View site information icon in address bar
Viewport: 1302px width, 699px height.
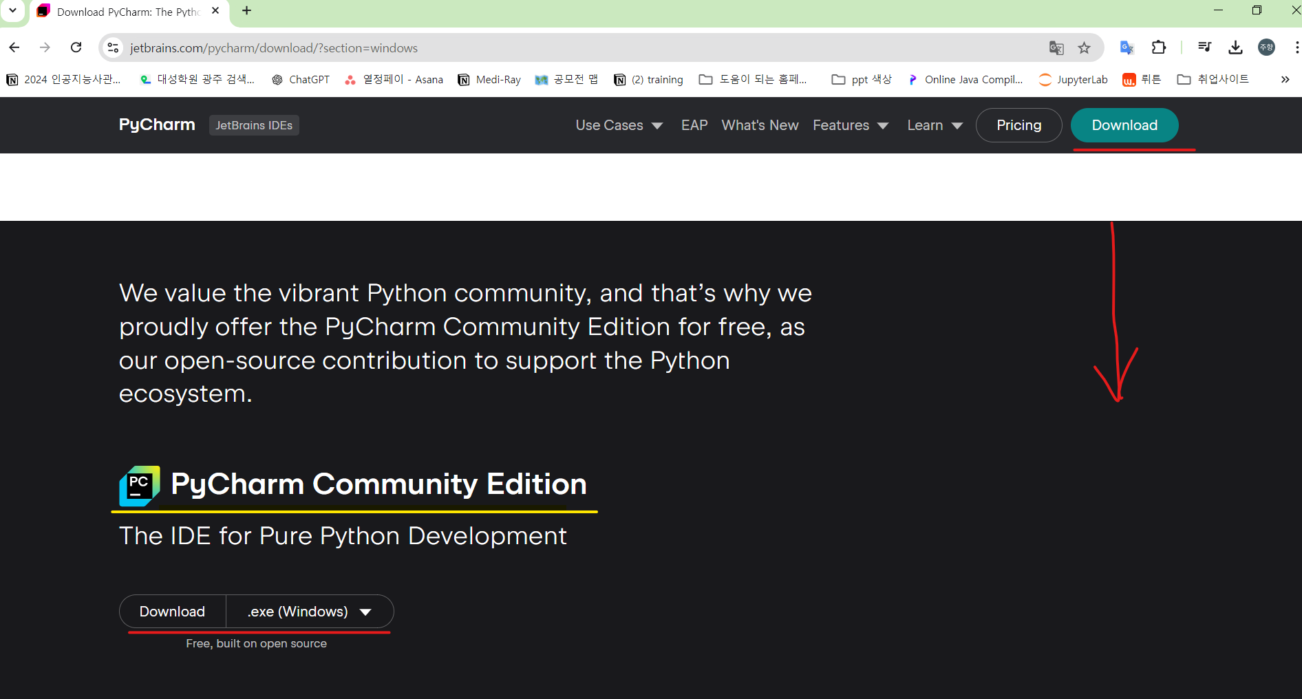[x=114, y=47]
